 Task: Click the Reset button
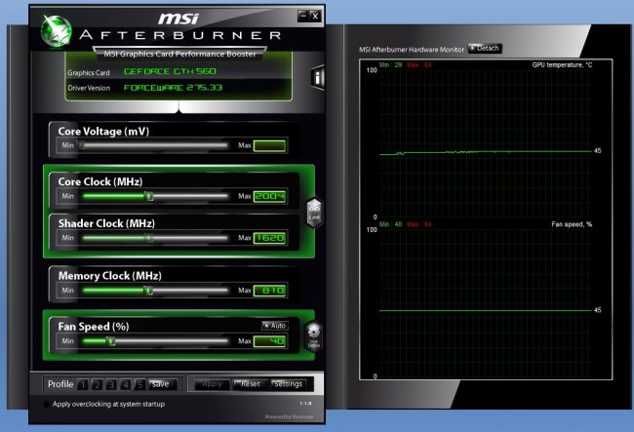(x=251, y=384)
